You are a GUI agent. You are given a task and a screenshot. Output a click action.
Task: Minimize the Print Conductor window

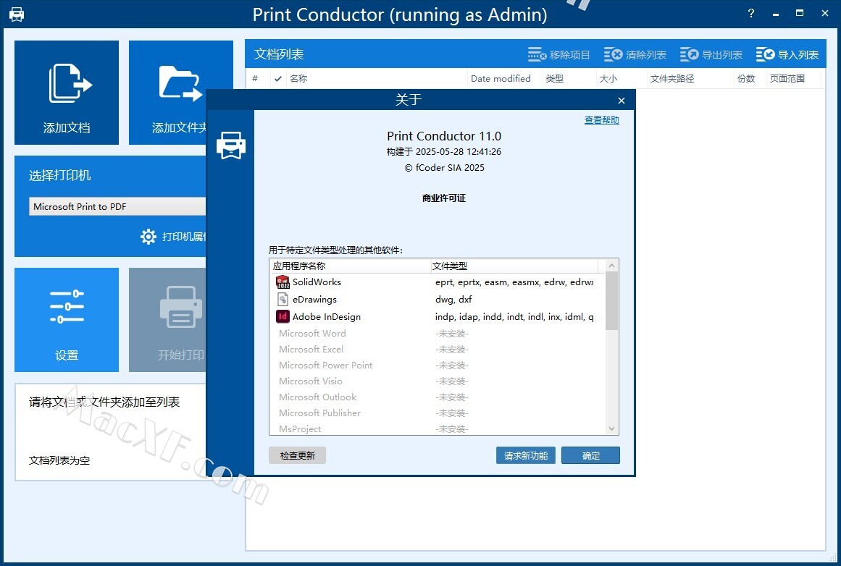[x=776, y=14]
